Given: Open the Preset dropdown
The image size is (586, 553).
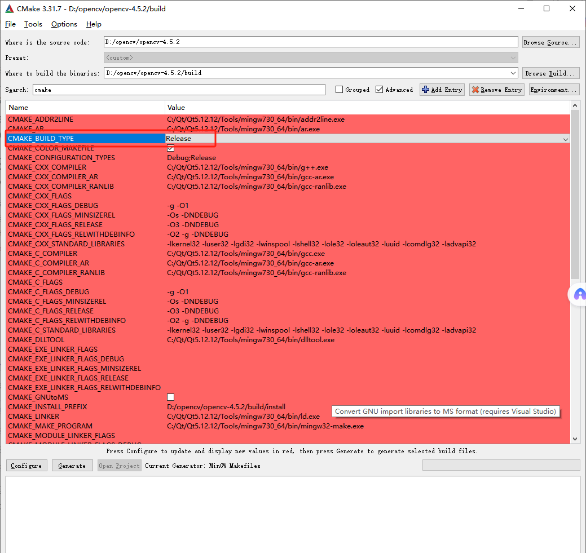Looking at the screenshot, I should coord(311,57).
